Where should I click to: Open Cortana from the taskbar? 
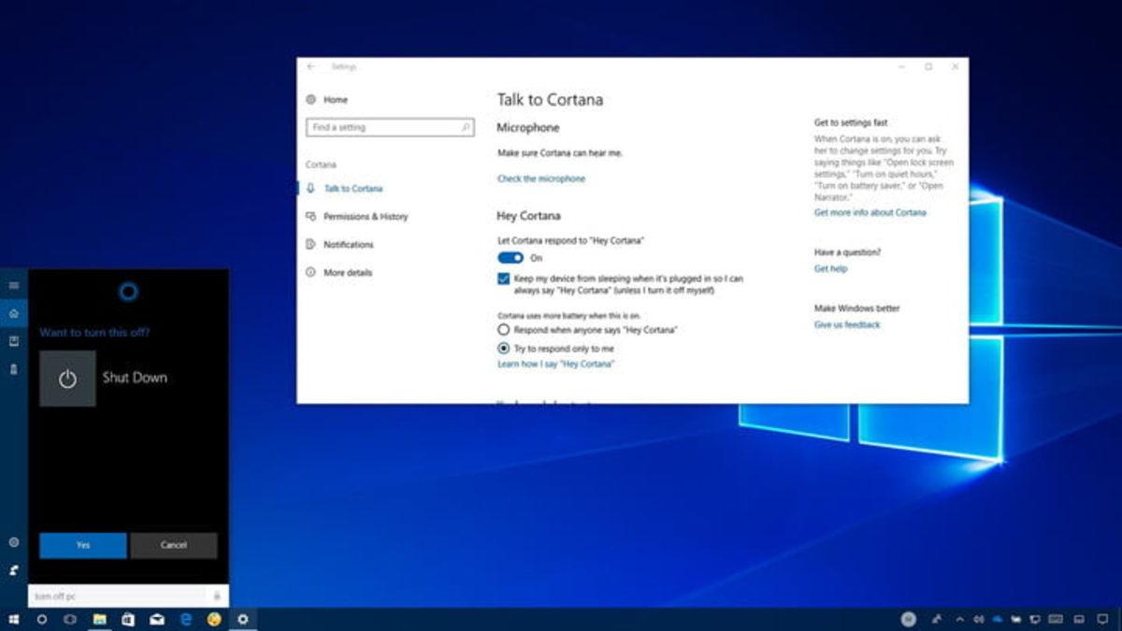pos(41,618)
